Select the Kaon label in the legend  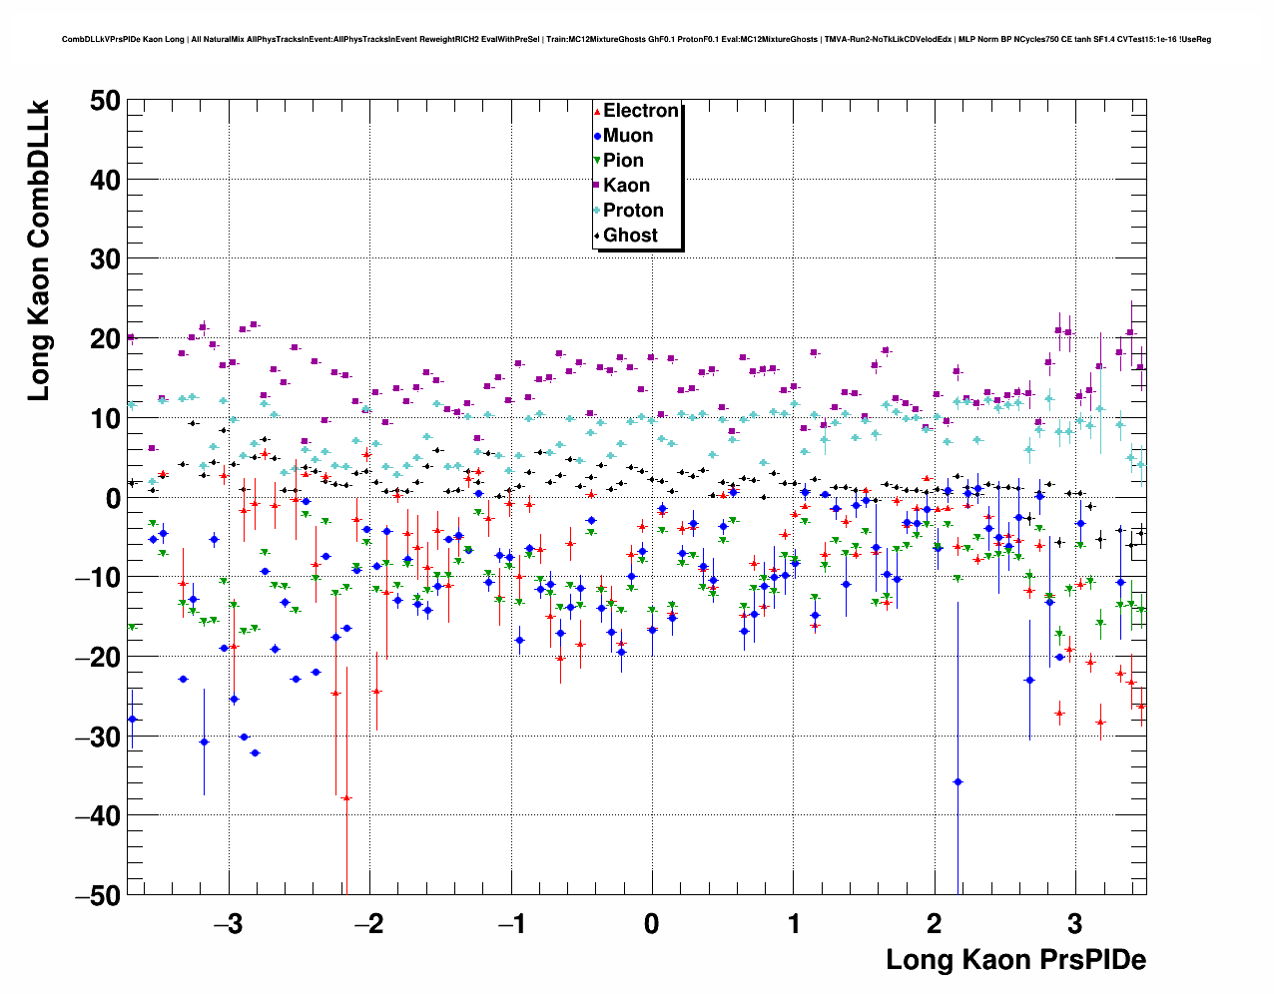coord(626,186)
